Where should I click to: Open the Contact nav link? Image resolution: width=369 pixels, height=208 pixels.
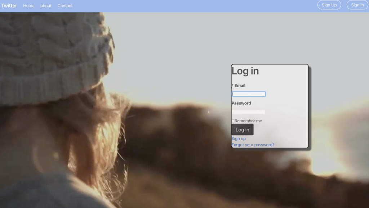[65, 6]
